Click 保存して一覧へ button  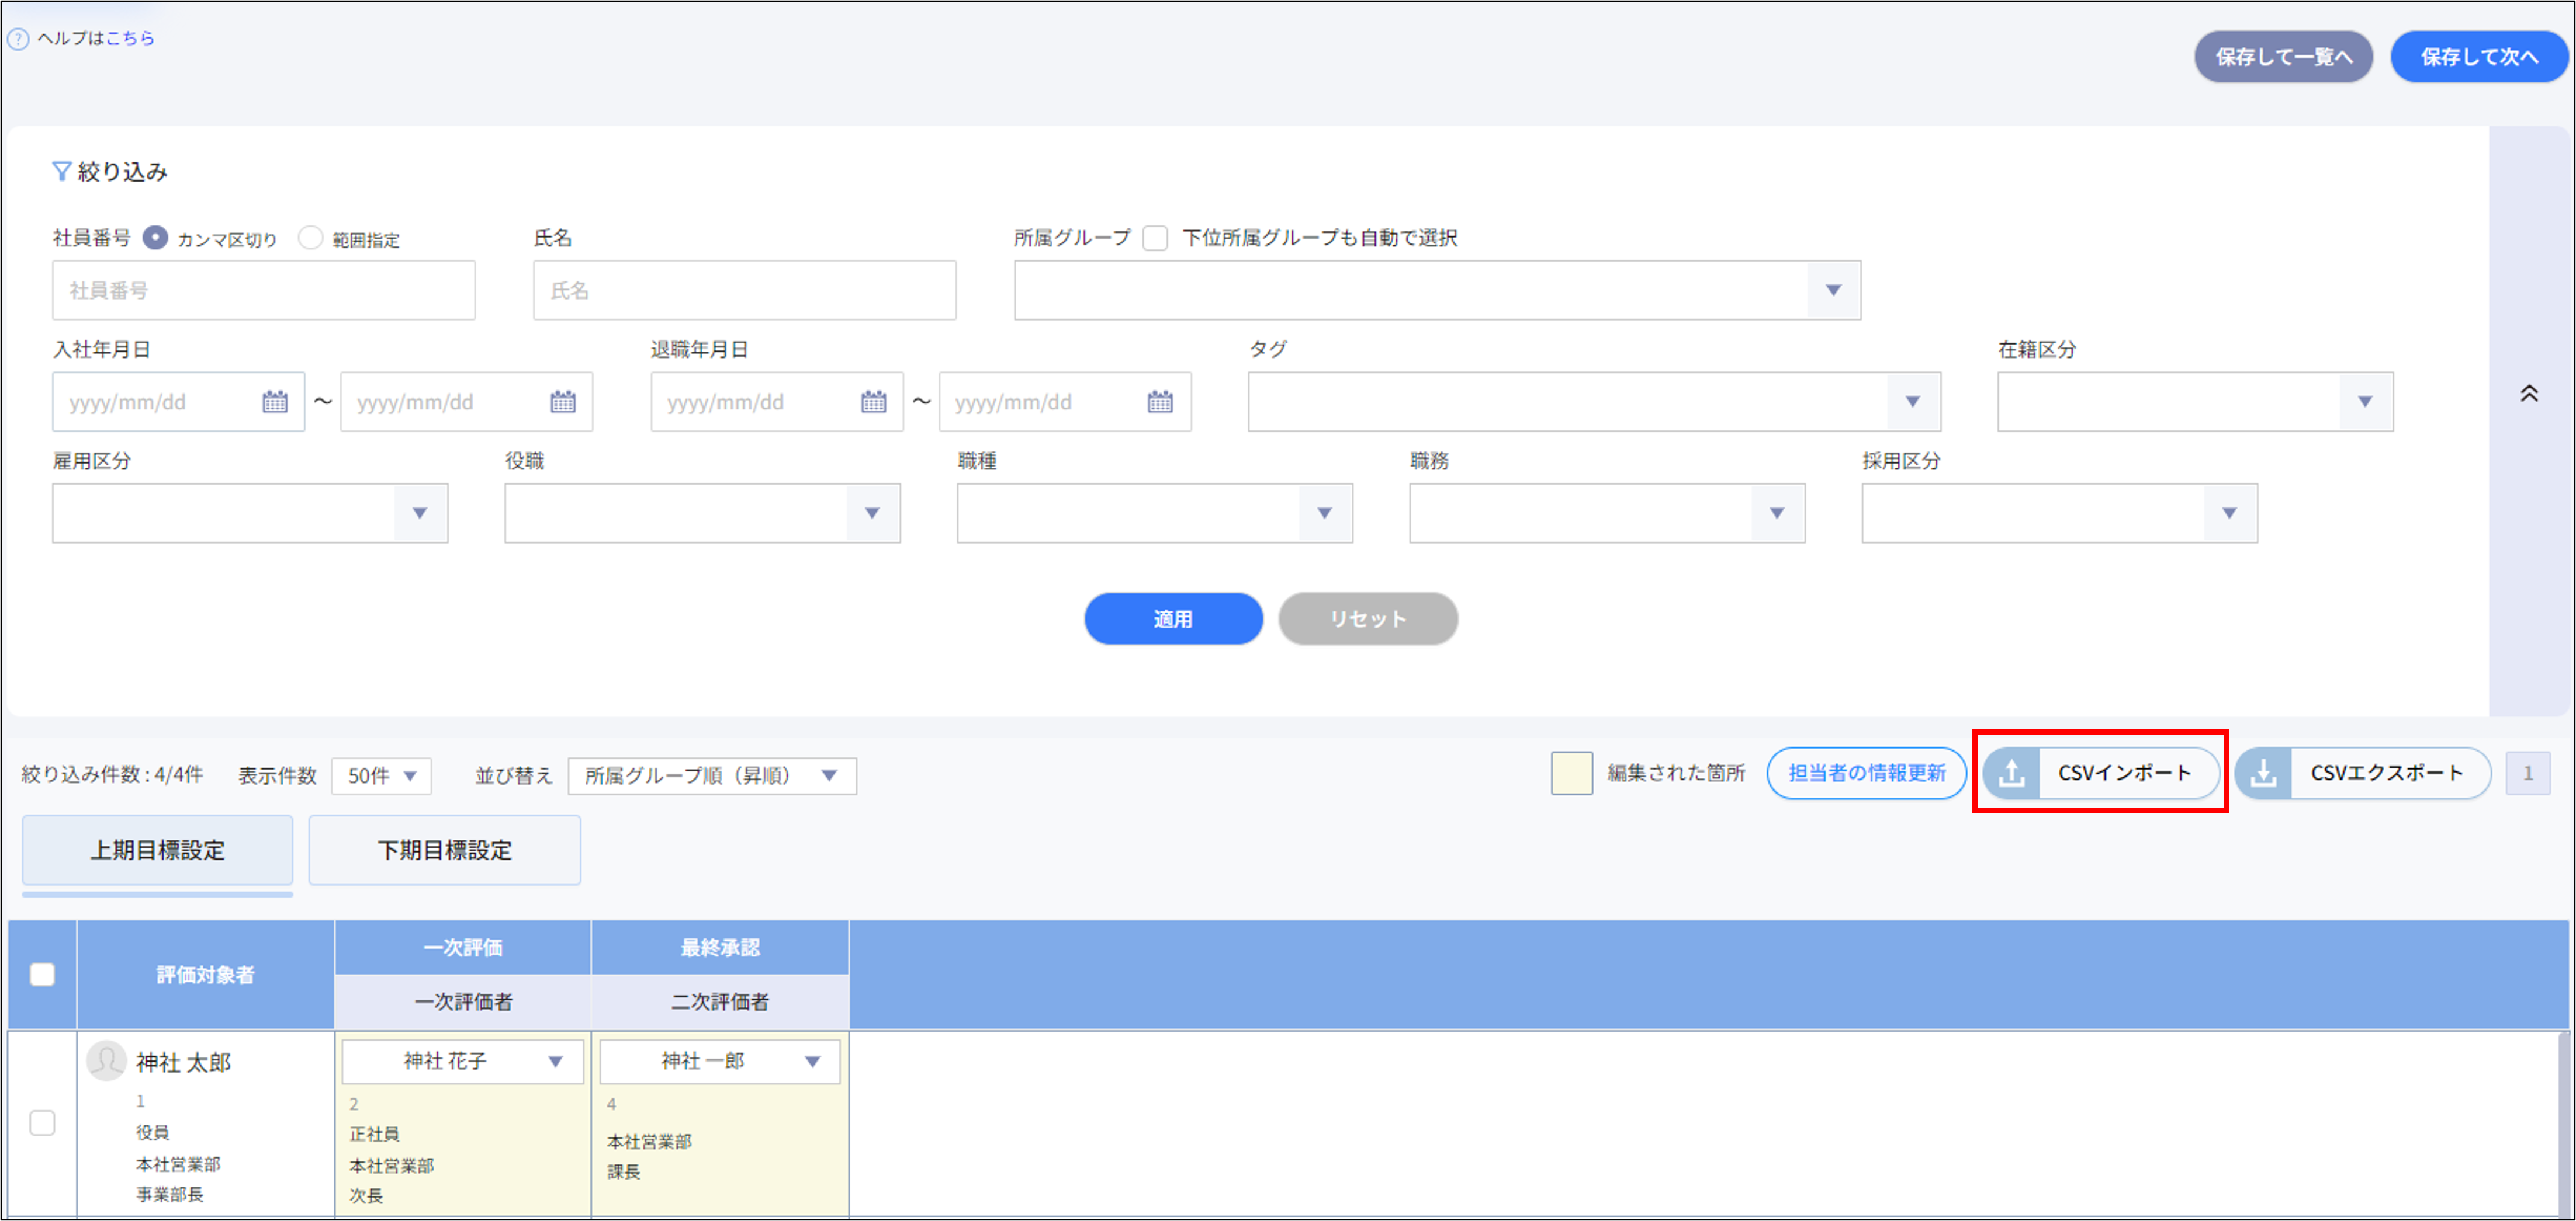(x=2283, y=57)
